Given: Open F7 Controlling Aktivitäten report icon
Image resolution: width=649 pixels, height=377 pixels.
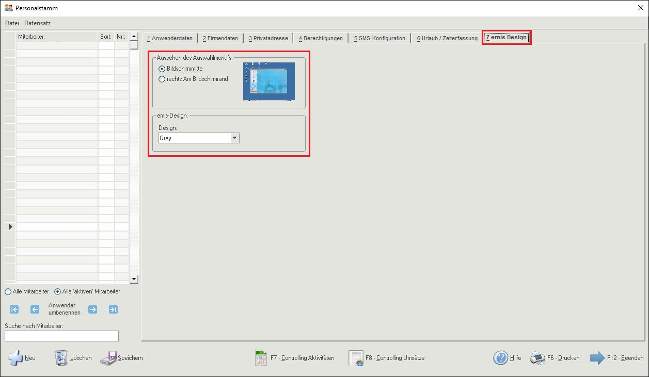Looking at the screenshot, I should tap(261, 358).
